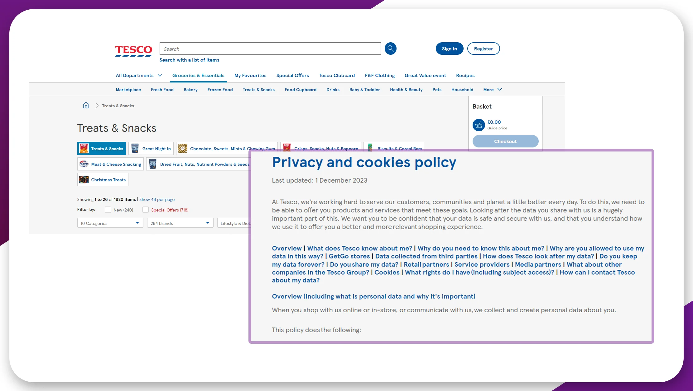Click the Retail partners link

(426, 264)
